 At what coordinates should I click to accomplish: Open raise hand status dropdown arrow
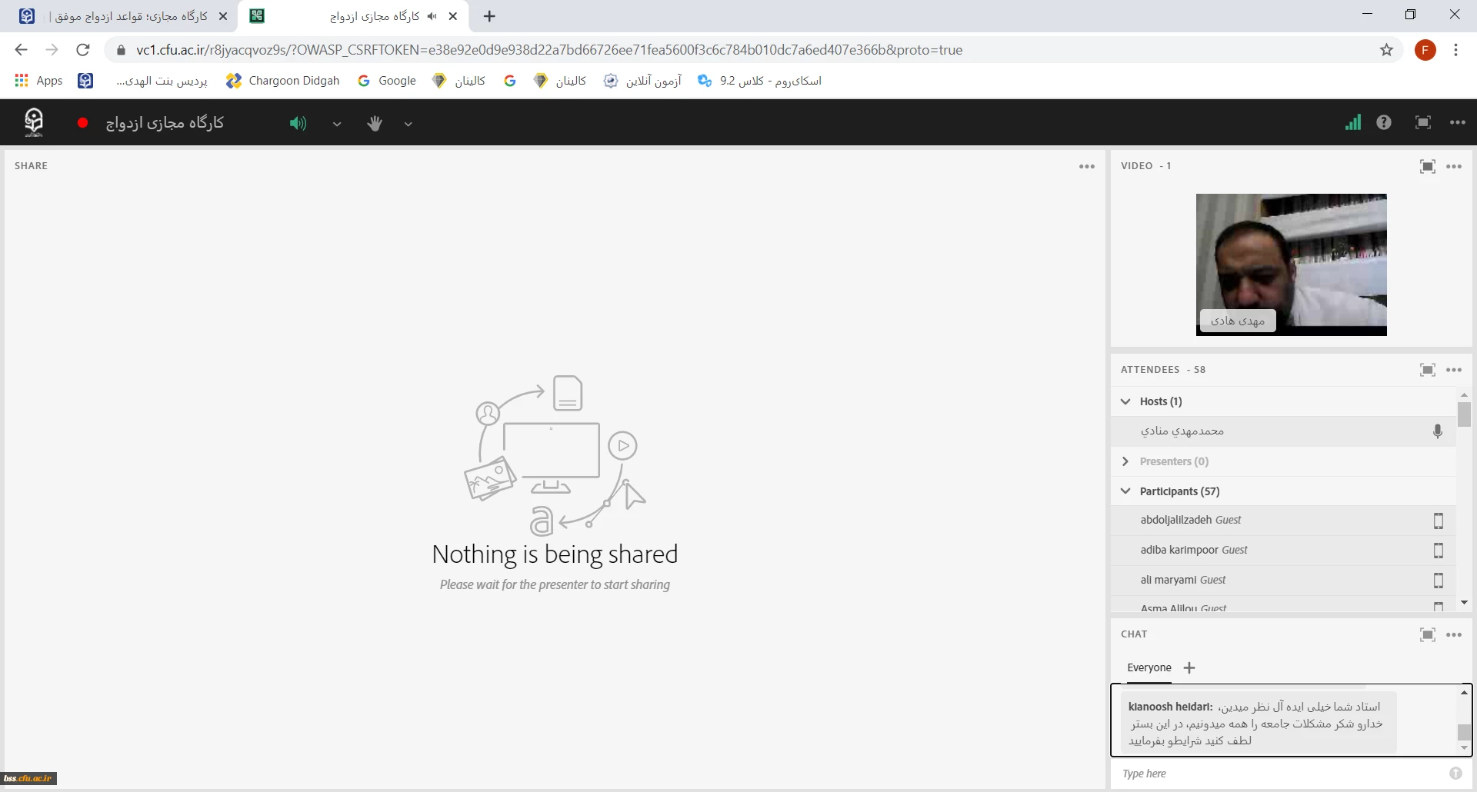408,124
